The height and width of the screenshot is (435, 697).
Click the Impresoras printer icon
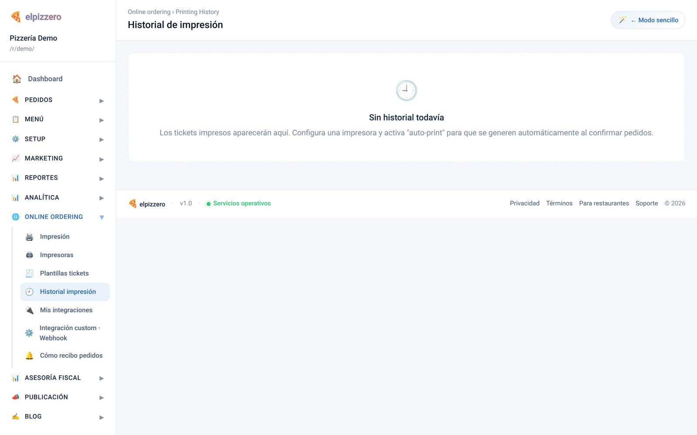[x=30, y=255]
